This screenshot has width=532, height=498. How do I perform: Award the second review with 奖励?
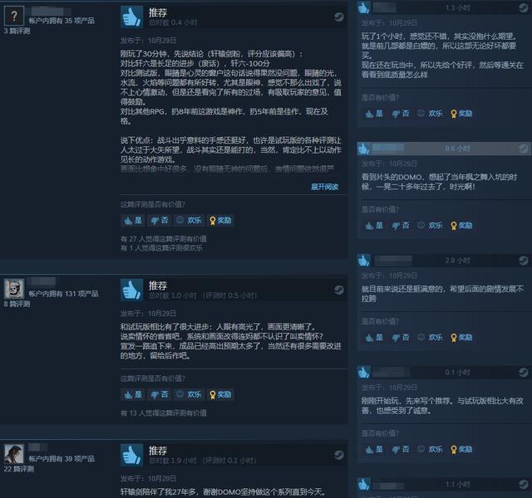coord(220,395)
